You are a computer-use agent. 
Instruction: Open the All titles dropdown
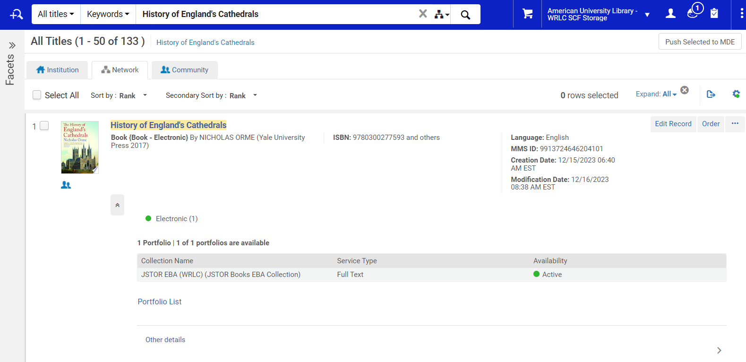56,14
